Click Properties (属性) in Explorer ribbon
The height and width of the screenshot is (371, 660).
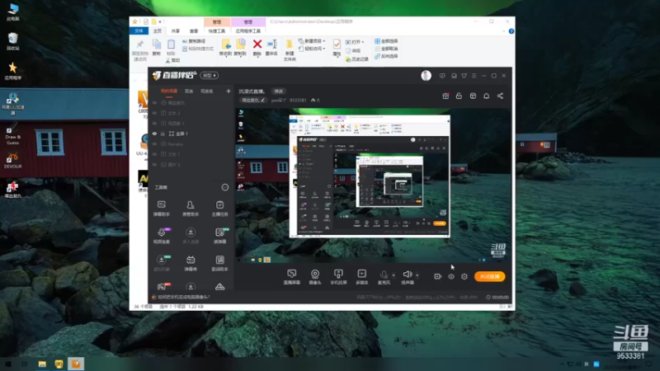tap(337, 48)
